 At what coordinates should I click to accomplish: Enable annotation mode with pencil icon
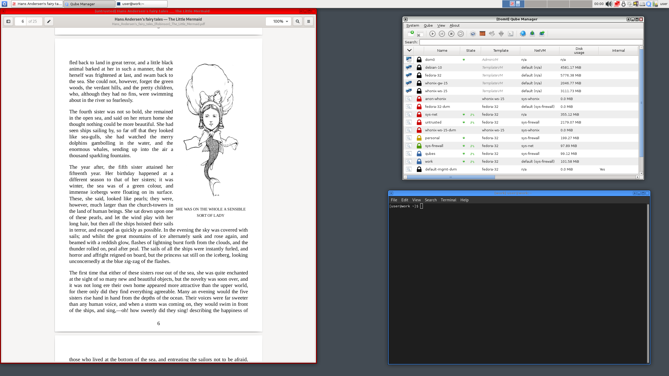click(49, 21)
